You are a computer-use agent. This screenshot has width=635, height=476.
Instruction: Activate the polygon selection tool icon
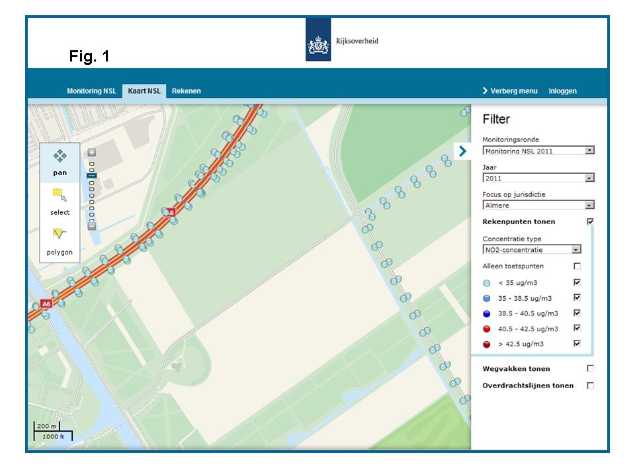click(x=59, y=233)
